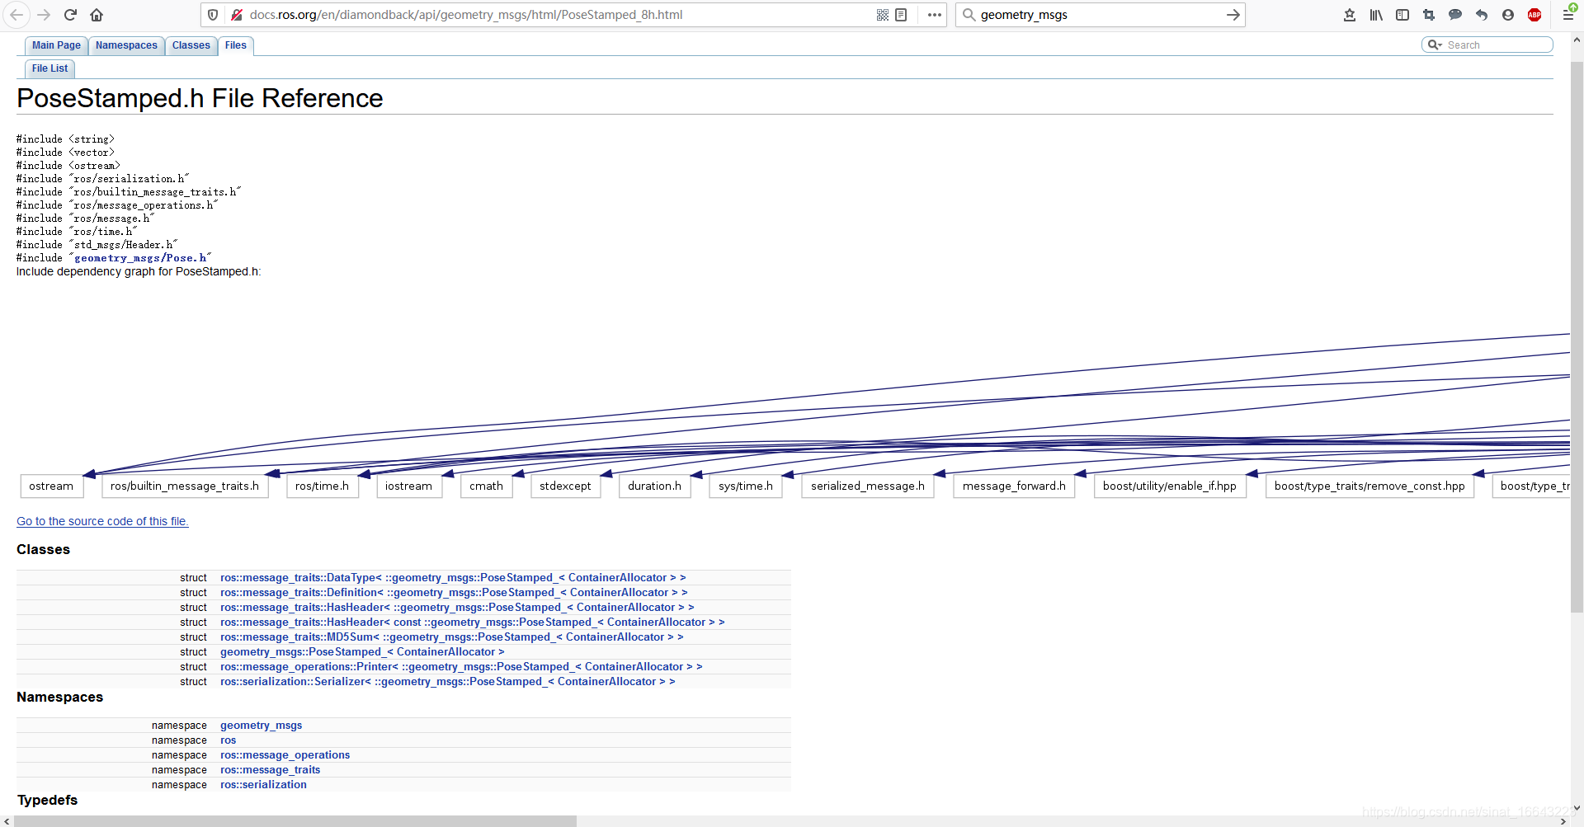Open the serialization::Serializer struct link
Viewport: 1584px width, 827px height.
coord(448,682)
